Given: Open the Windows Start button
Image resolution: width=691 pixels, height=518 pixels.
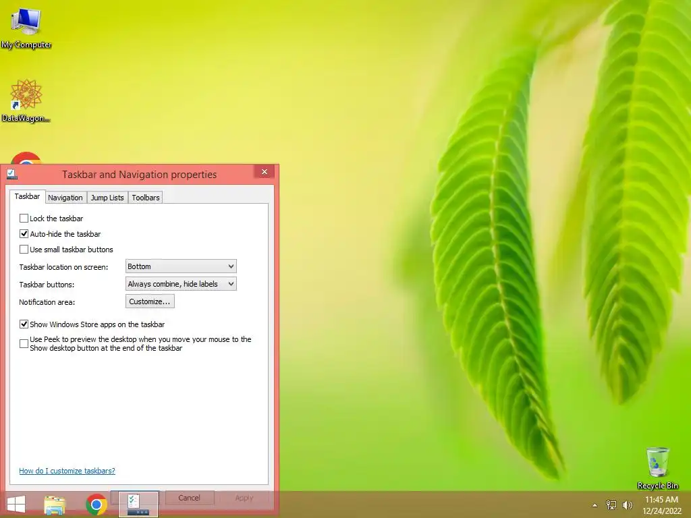Looking at the screenshot, I should click(16, 505).
